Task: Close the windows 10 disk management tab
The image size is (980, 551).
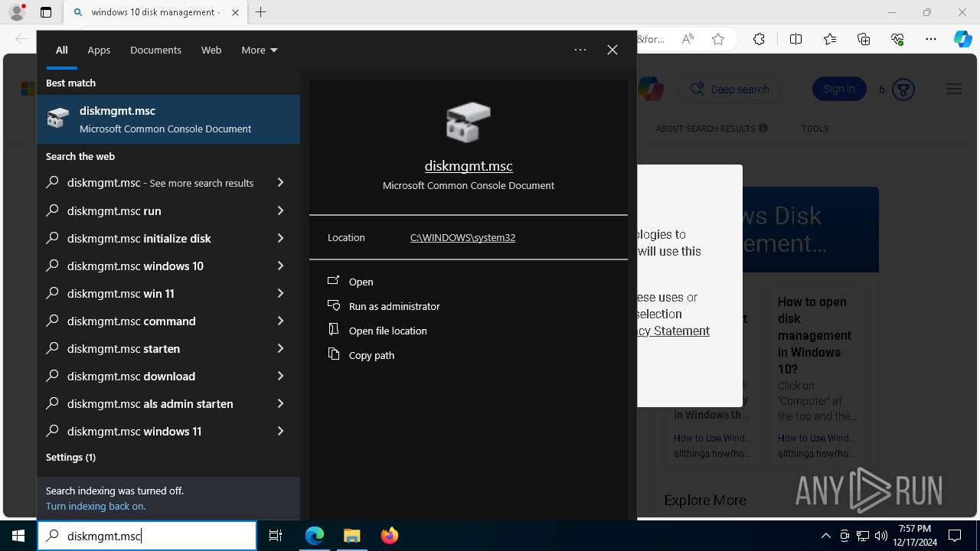Action: (235, 12)
